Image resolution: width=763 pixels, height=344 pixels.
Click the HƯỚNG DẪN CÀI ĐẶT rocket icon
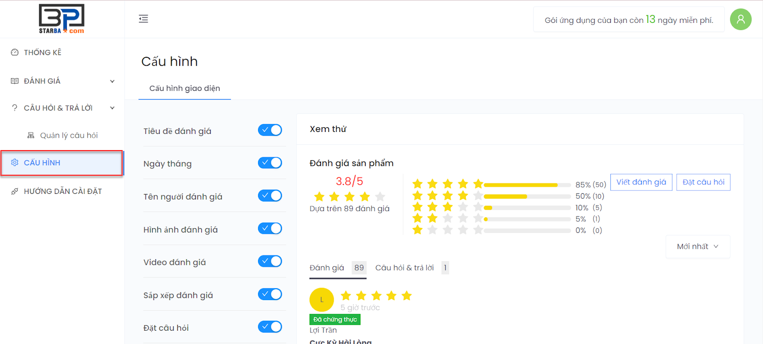pyautogui.click(x=15, y=192)
